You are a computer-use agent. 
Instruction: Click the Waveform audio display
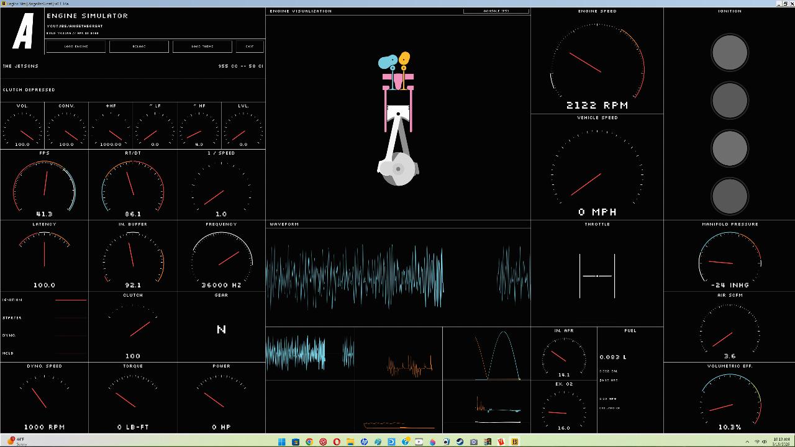397,276
